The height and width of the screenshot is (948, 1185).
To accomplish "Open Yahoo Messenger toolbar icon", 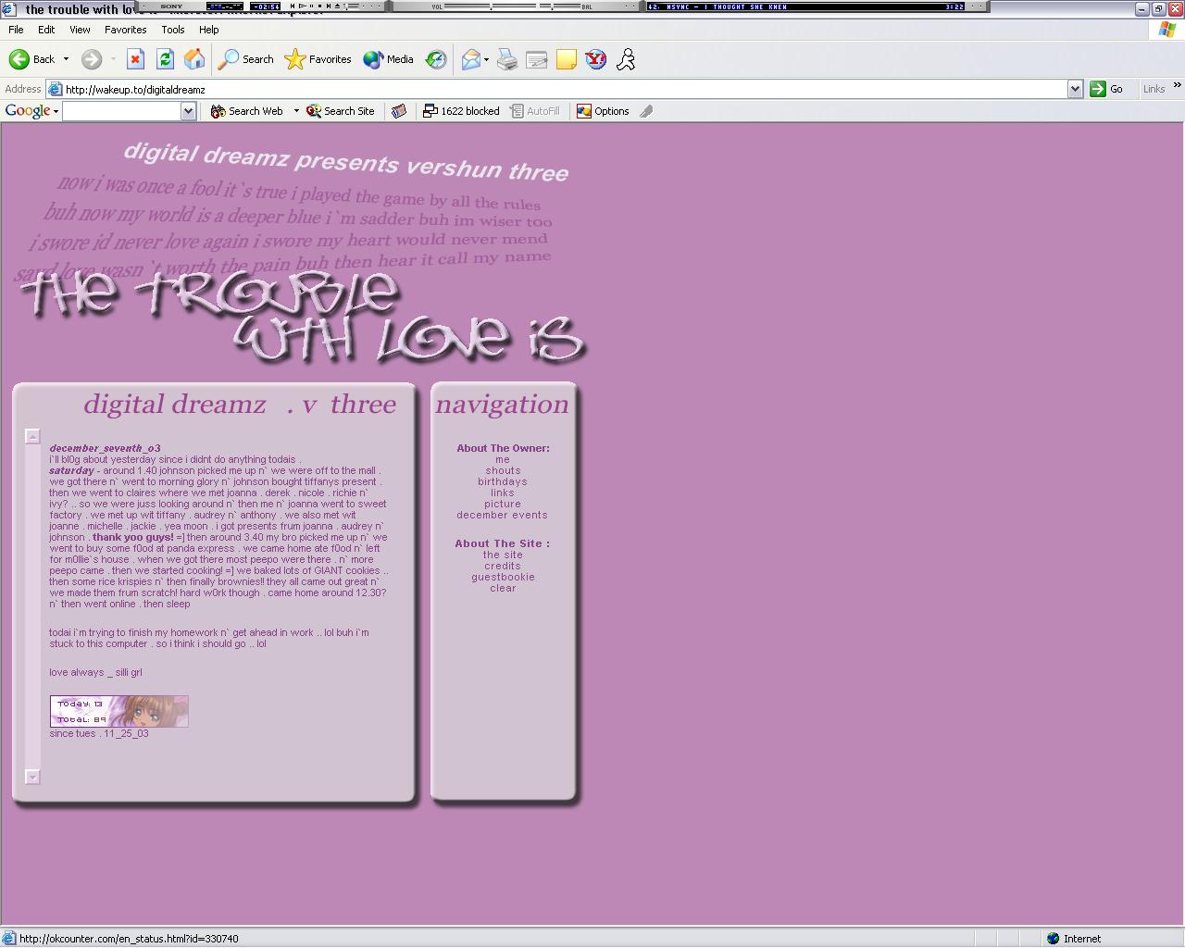I will coord(596,59).
